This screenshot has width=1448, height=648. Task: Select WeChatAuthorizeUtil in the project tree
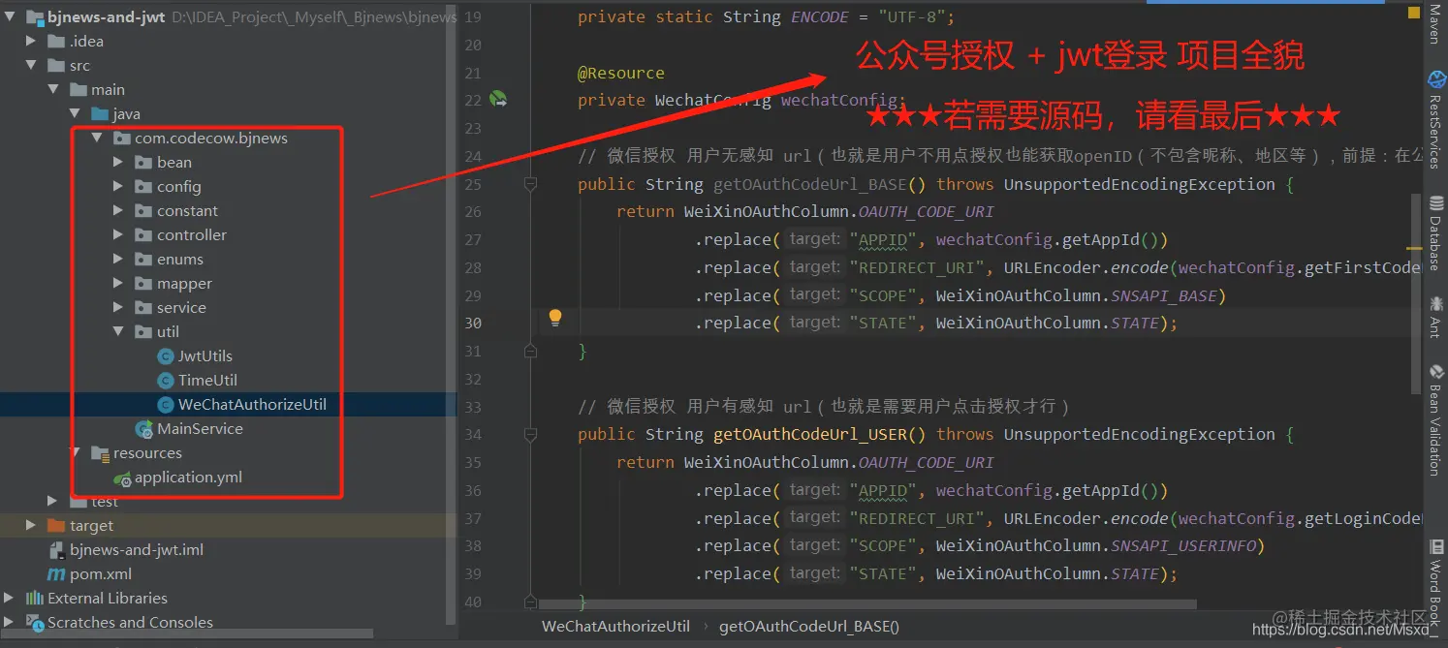point(252,405)
